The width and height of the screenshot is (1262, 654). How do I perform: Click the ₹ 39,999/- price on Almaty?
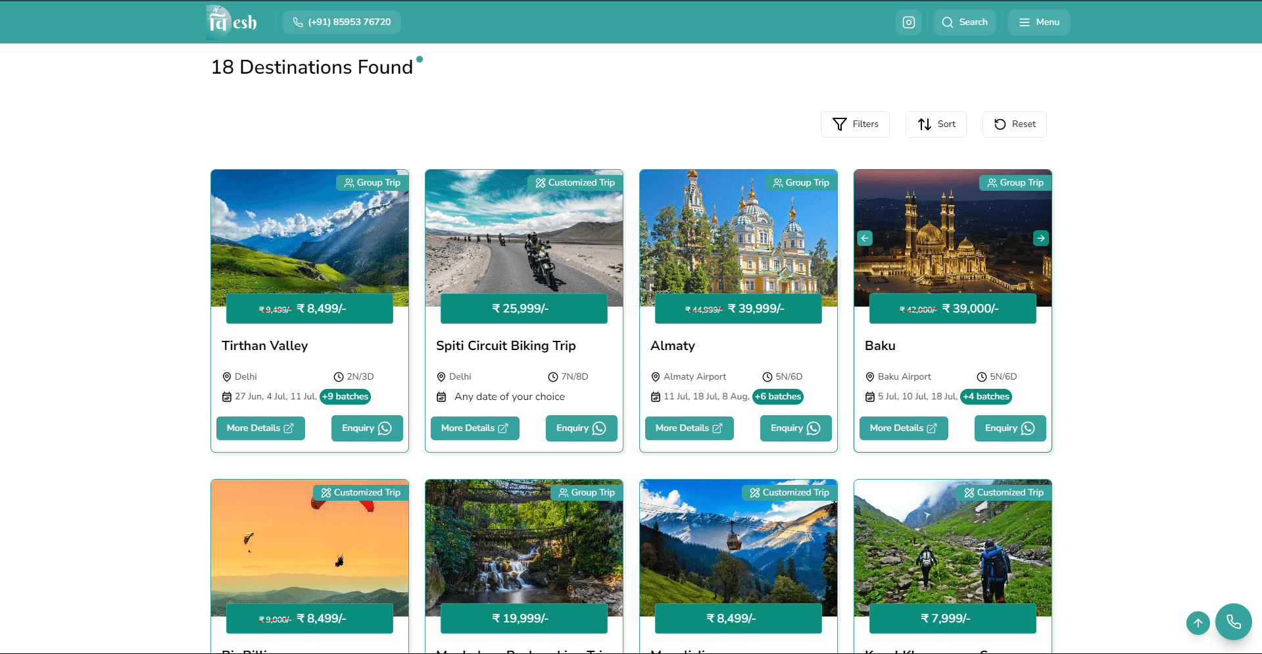click(756, 309)
